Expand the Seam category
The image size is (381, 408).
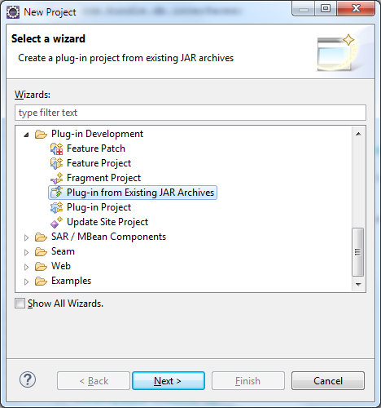pos(26,252)
